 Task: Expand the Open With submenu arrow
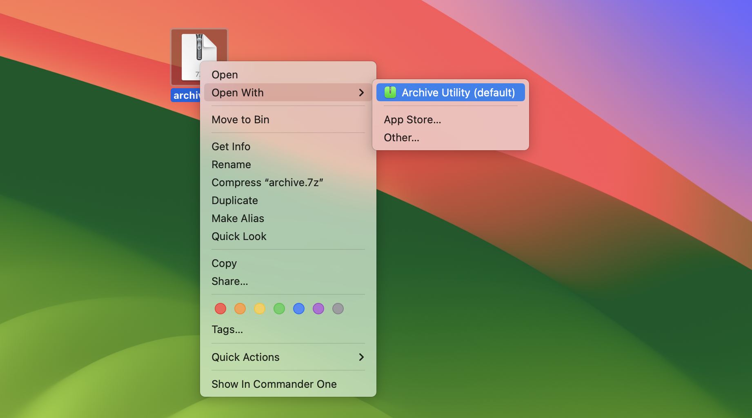[361, 93]
